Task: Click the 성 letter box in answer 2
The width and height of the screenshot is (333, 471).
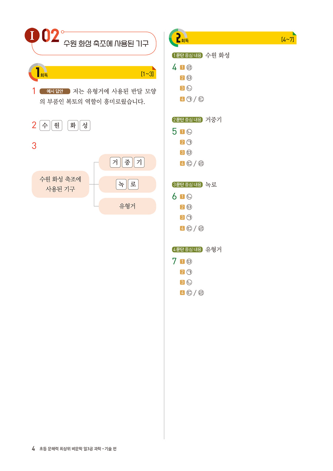Action: (85, 125)
